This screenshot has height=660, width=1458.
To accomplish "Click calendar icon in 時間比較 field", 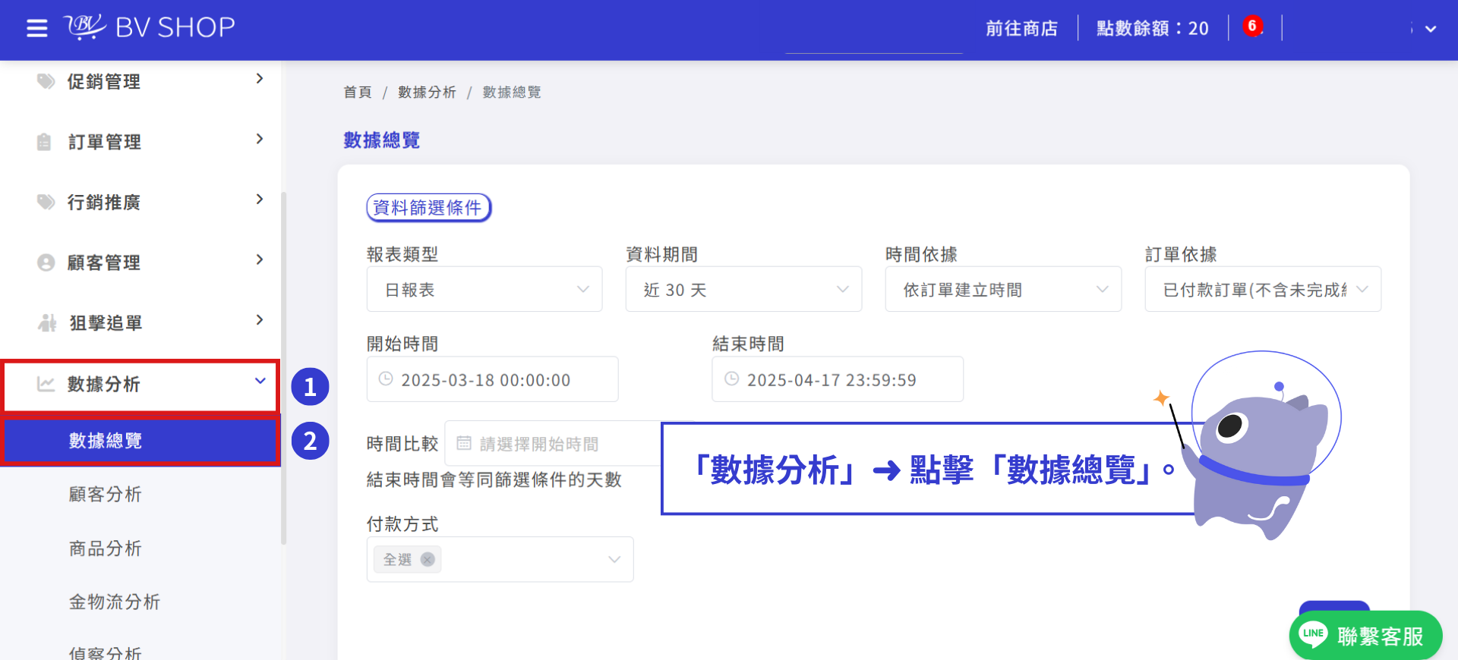I will pos(464,443).
